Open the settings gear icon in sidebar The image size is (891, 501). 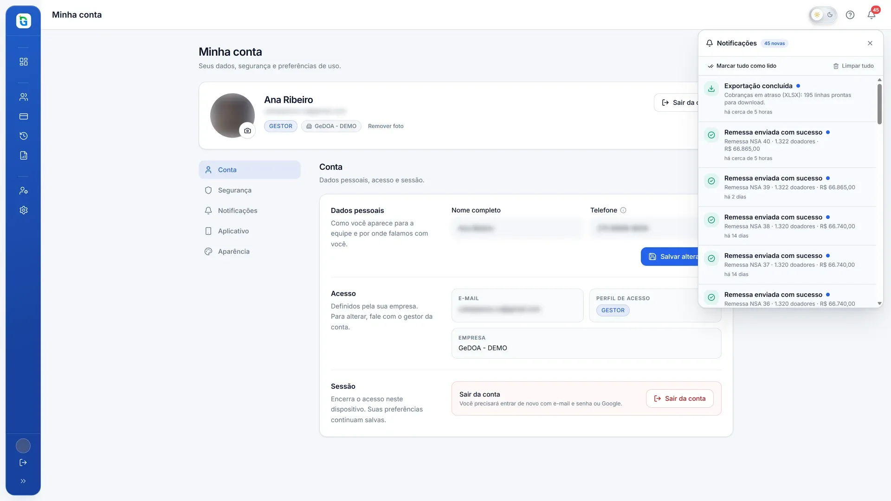coord(24,210)
